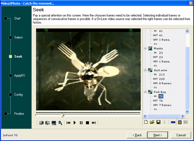Click the new selection list icon
This screenshot has width=194, height=141.
pos(146,122)
